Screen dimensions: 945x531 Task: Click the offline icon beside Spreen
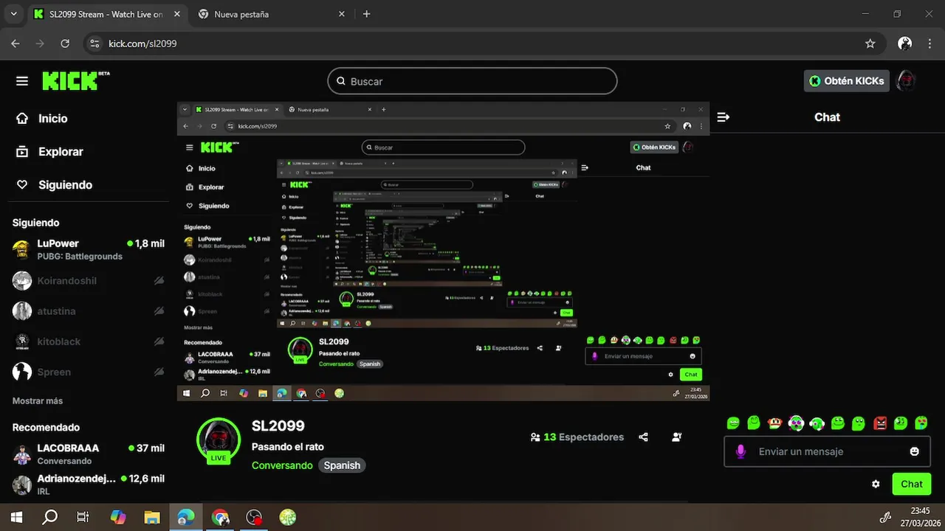click(159, 372)
